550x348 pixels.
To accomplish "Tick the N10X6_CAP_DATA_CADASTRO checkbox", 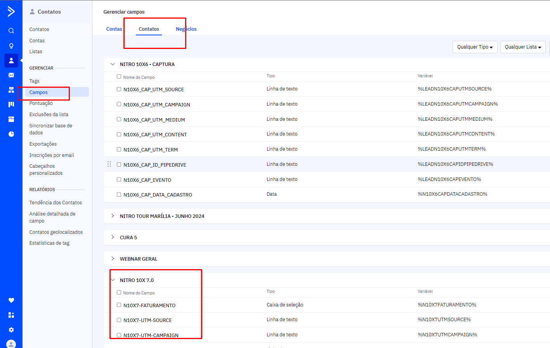I will click(119, 194).
